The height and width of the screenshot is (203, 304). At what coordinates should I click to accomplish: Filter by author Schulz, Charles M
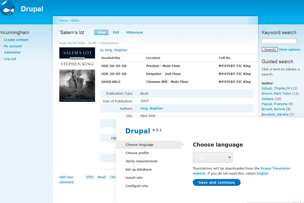tap(275, 88)
